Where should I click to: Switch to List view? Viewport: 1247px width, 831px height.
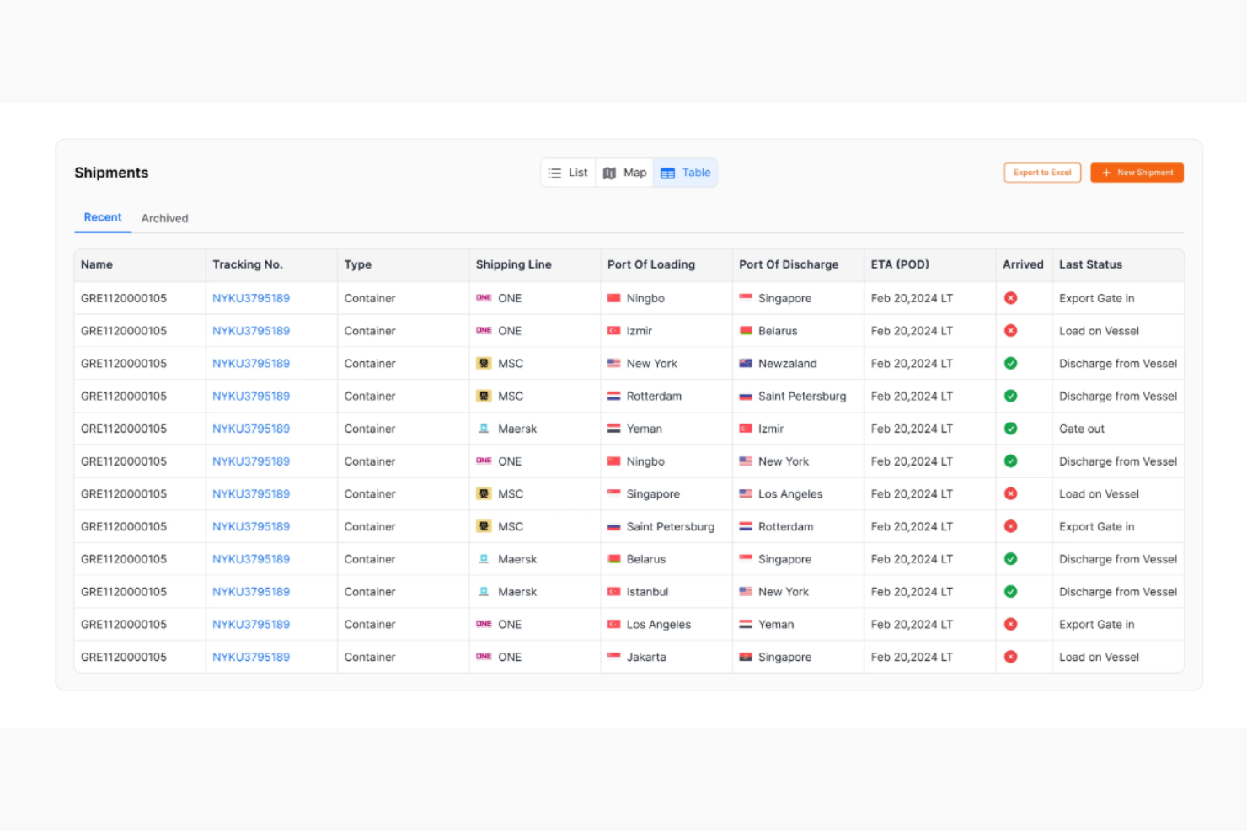pos(568,173)
